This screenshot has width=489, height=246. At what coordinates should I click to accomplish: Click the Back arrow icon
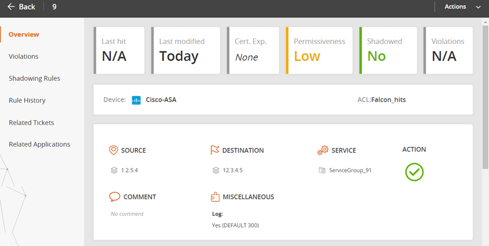11,7
